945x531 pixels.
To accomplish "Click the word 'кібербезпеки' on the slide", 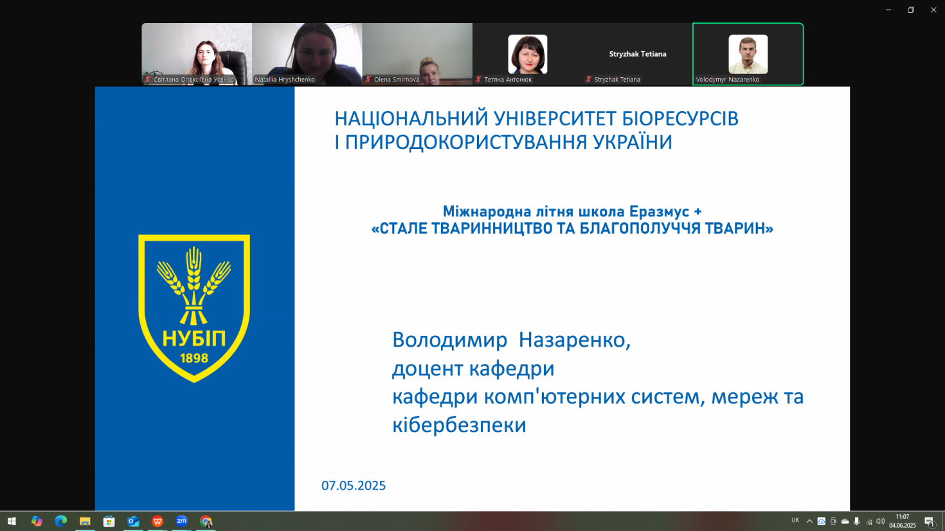I will pos(459,425).
